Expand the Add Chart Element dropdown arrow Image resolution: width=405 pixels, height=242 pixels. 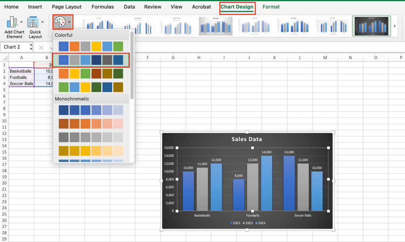[21, 22]
